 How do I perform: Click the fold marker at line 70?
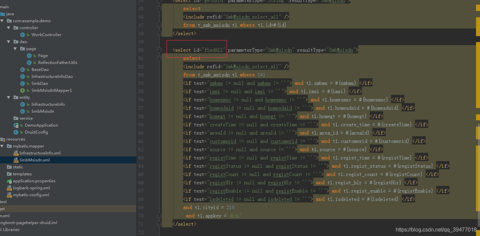(159, 216)
